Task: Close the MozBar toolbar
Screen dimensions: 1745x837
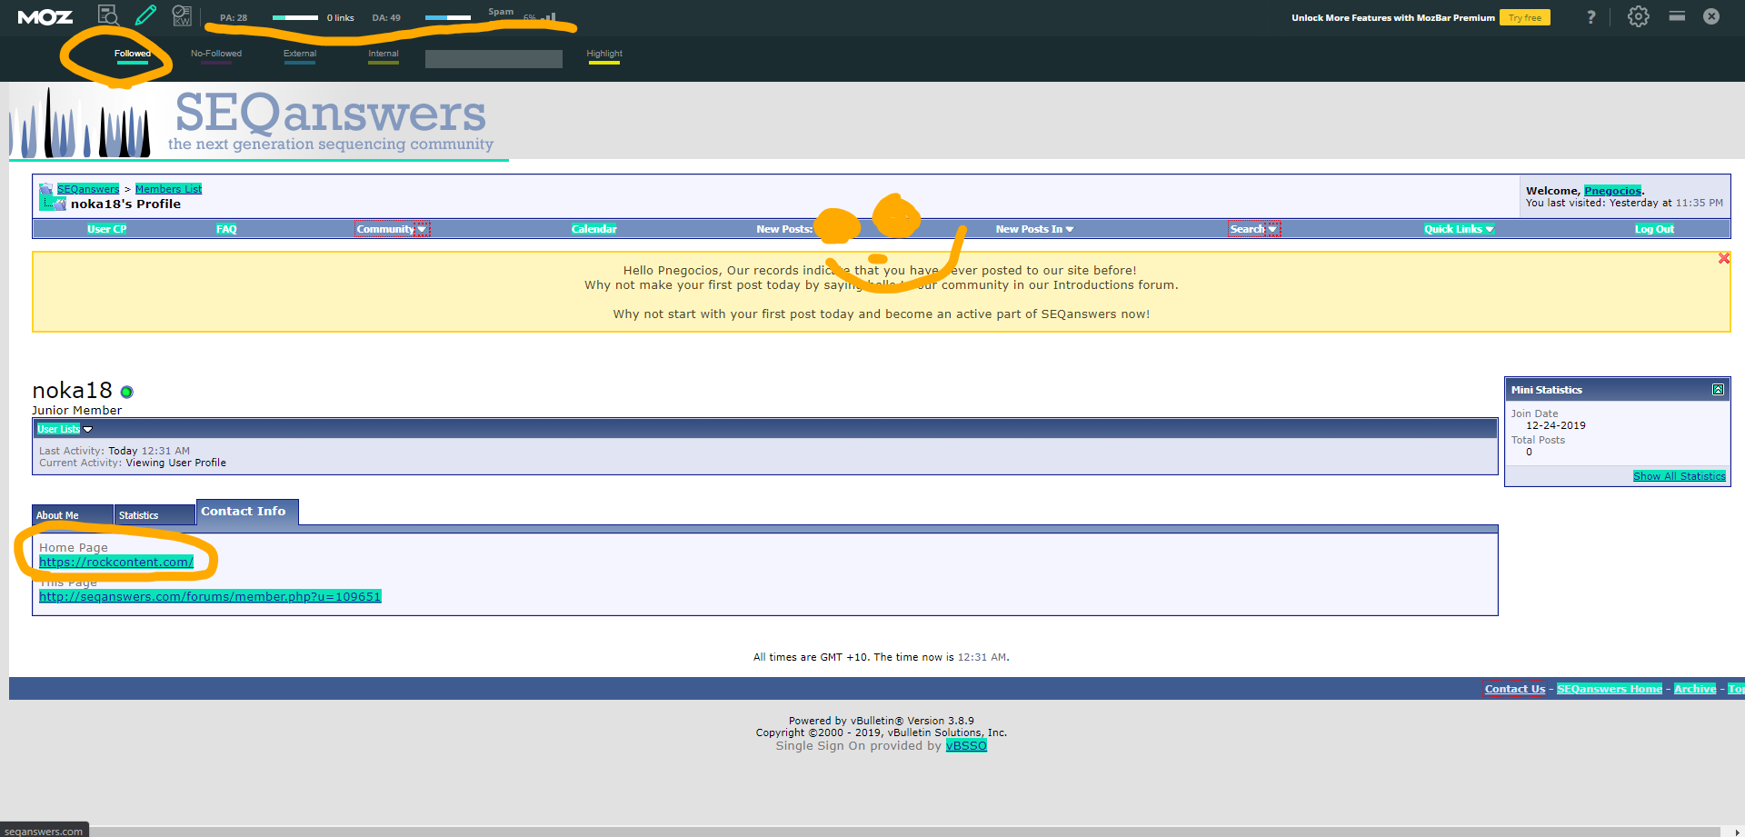Action: tap(1711, 16)
